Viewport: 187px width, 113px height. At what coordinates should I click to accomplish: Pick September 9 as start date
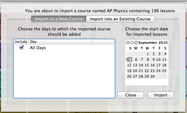coord(154,59)
